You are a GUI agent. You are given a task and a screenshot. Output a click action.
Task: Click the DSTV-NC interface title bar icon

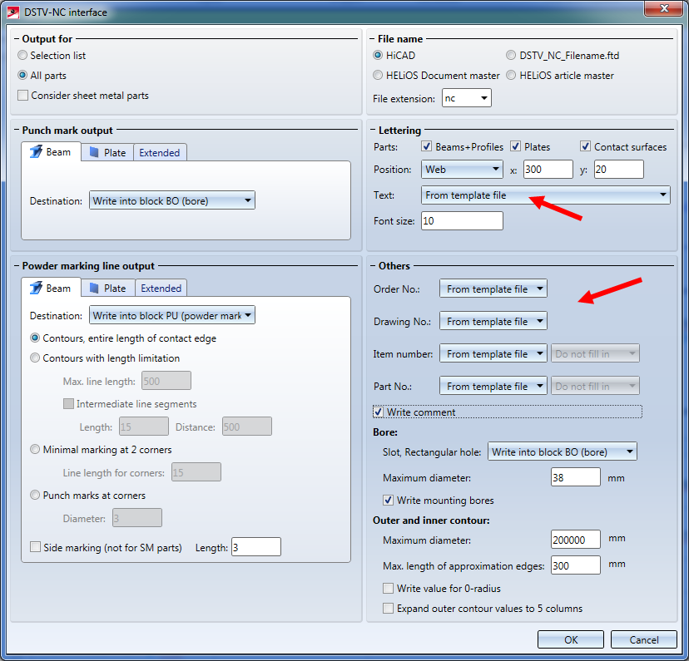(x=13, y=12)
